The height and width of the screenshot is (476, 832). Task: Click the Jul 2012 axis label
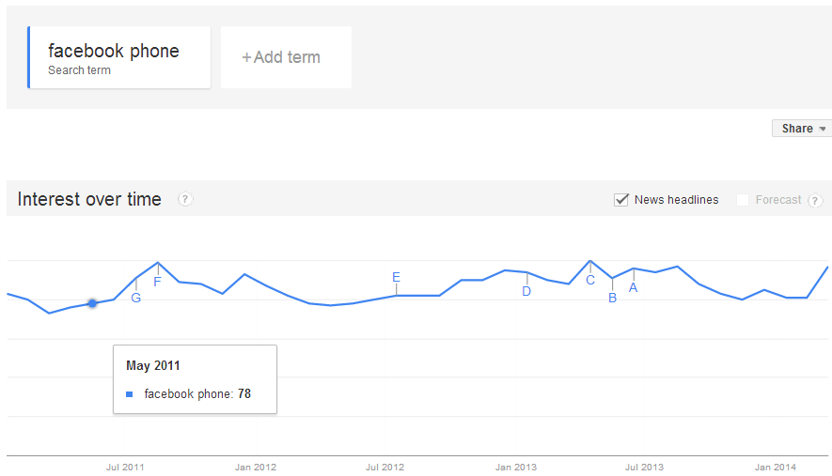tap(385, 467)
